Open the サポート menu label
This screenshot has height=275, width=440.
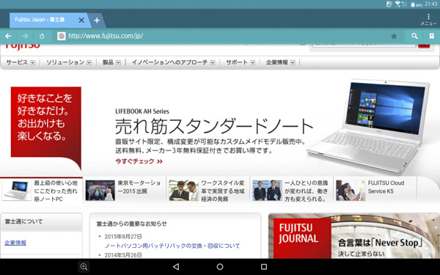click(237, 62)
